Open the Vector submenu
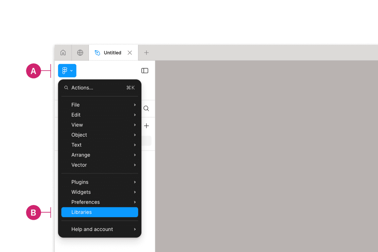 tap(99, 165)
